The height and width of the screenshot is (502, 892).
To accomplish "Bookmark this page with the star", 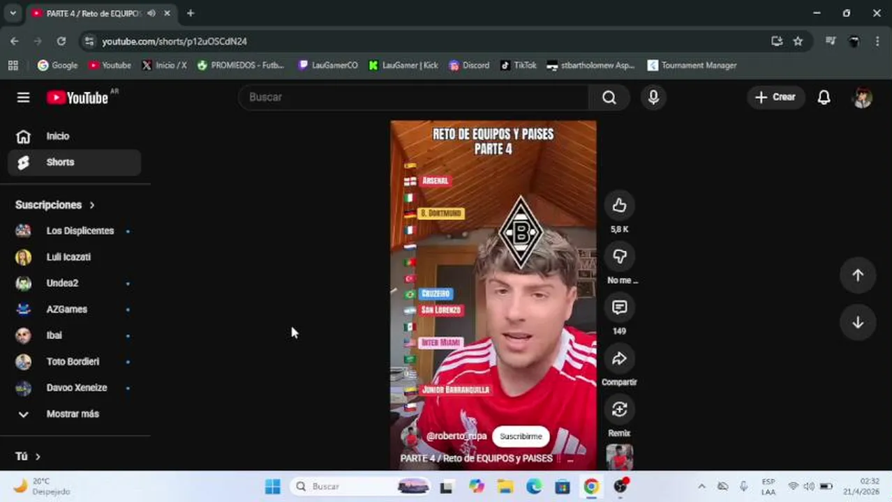I will pyautogui.click(x=798, y=41).
